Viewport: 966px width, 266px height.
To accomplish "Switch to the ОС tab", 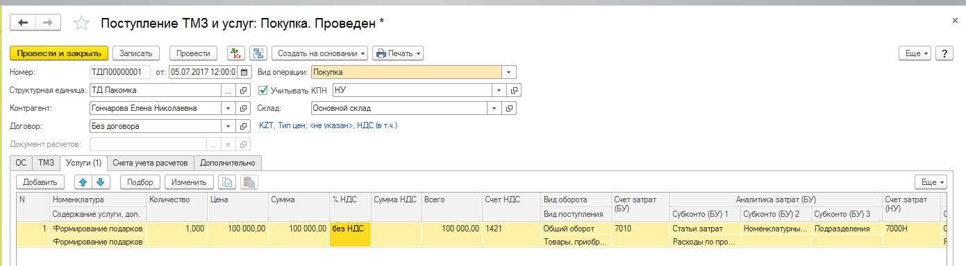I will 22,163.
